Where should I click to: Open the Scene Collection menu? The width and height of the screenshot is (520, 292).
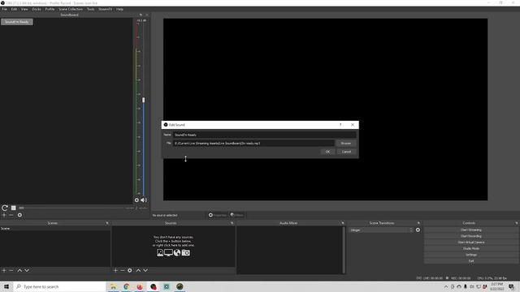(x=71, y=9)
